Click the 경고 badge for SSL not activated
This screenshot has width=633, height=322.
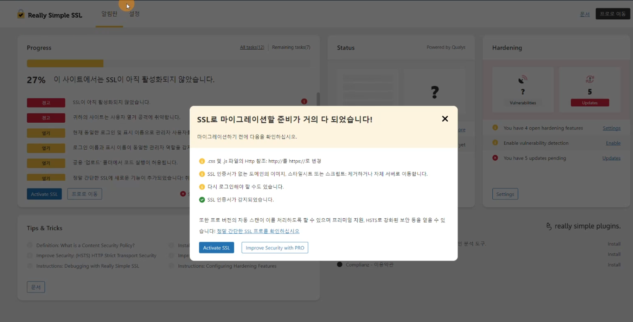pos(46,103)
